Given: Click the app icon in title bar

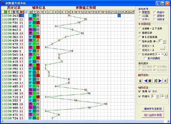Looking at the screenshot, I should (3, 3).
